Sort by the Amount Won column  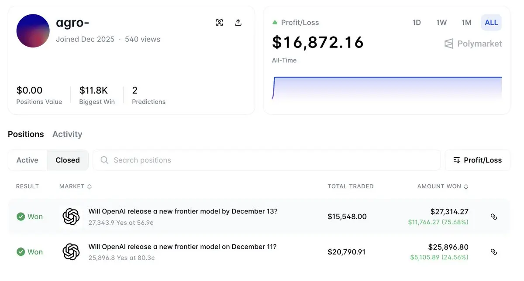tap(442, 186)
